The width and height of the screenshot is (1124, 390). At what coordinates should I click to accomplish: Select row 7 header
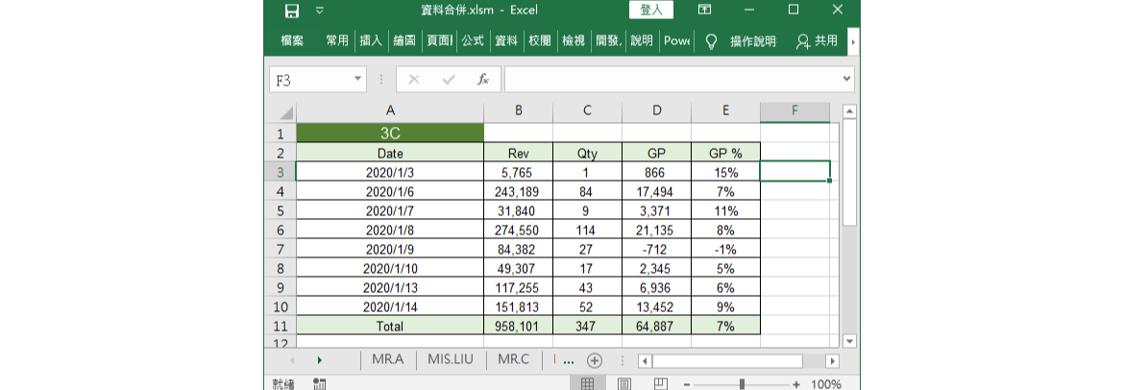[x=281, y=250]
